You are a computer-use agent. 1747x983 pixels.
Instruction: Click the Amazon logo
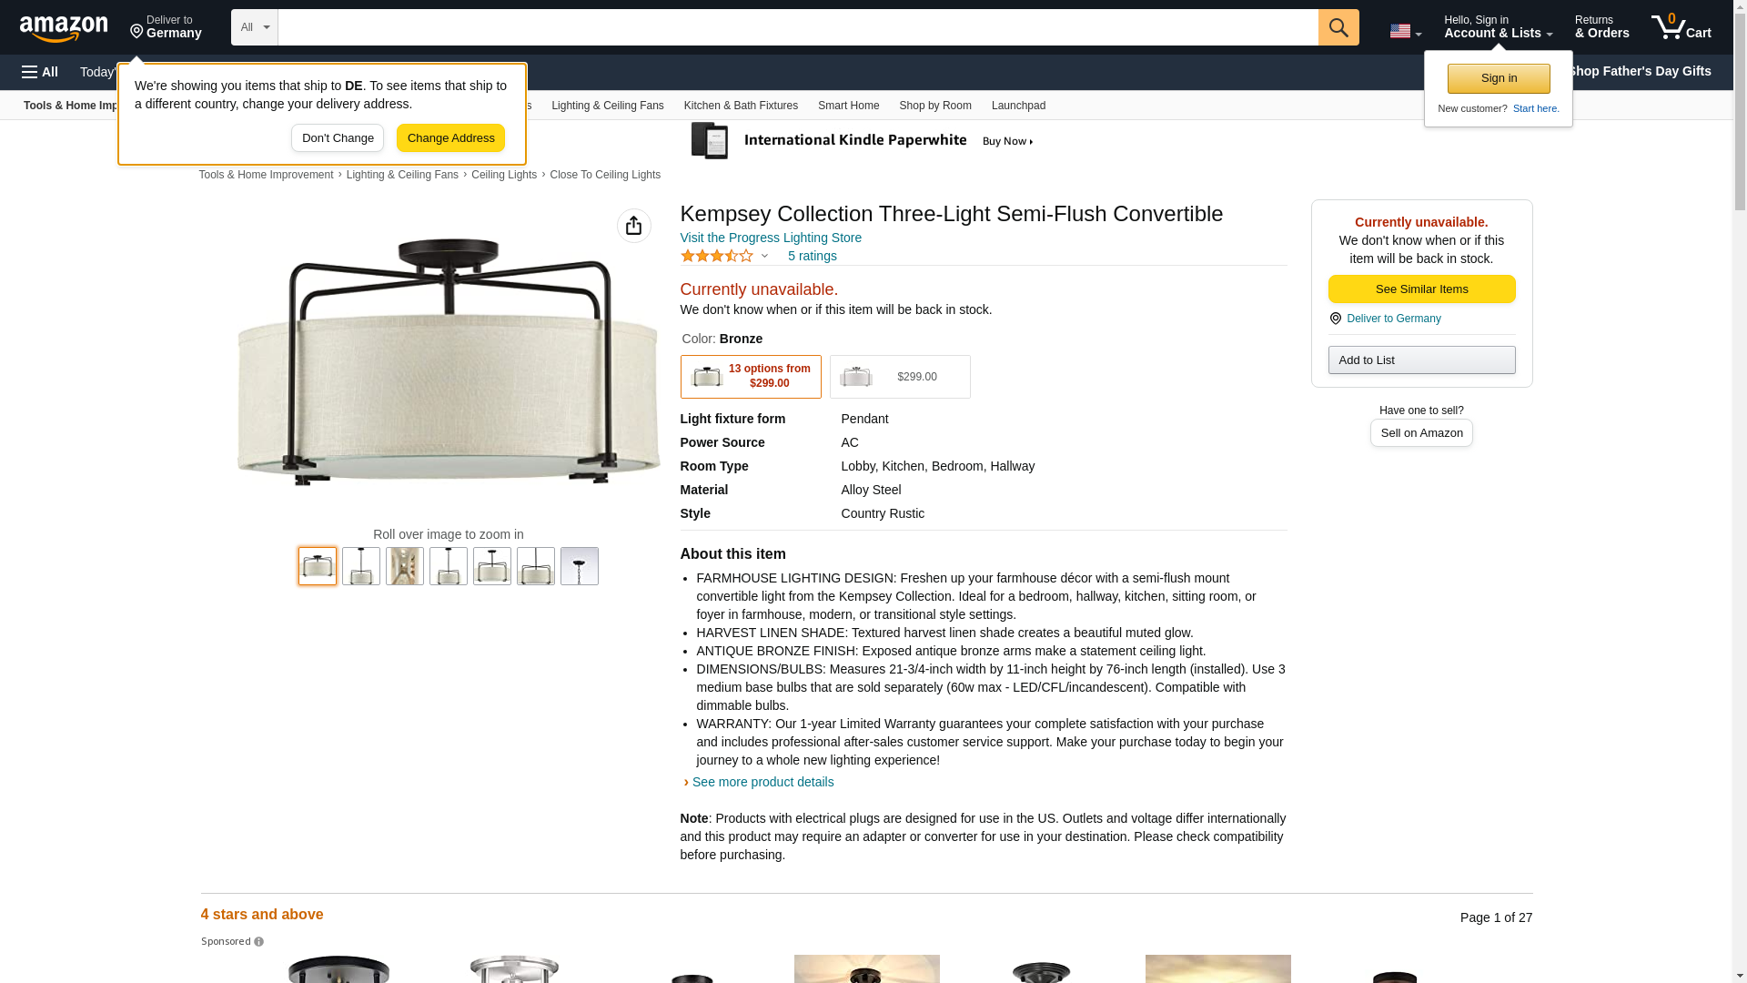pos(64,28)
